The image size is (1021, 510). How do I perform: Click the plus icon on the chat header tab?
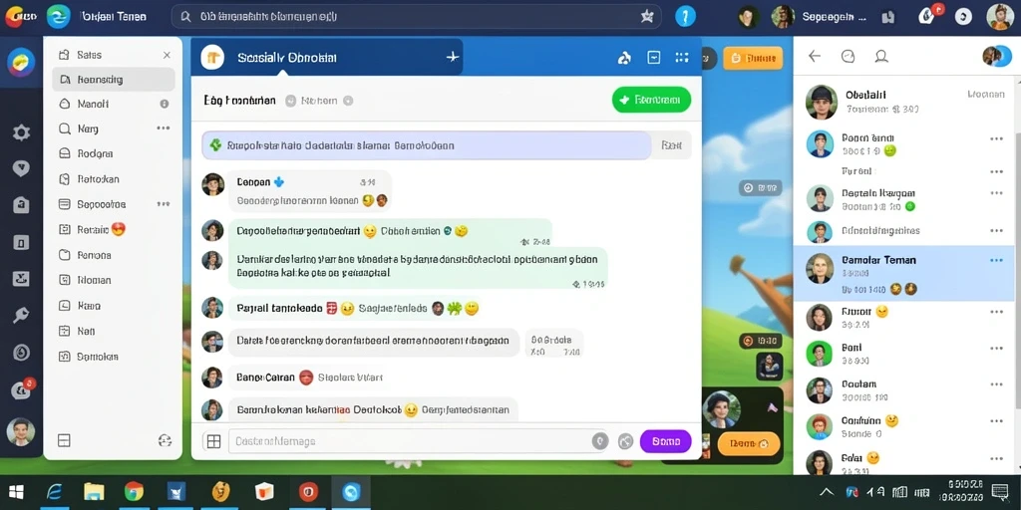[x=453, y=57]
